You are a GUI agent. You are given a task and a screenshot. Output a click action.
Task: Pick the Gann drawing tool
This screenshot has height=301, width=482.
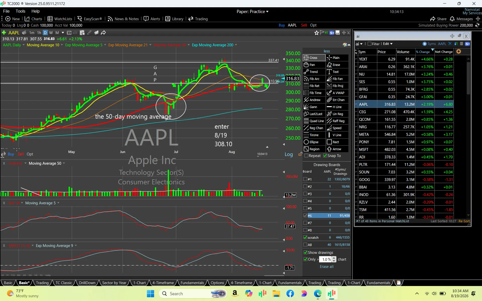click(314, 107)
